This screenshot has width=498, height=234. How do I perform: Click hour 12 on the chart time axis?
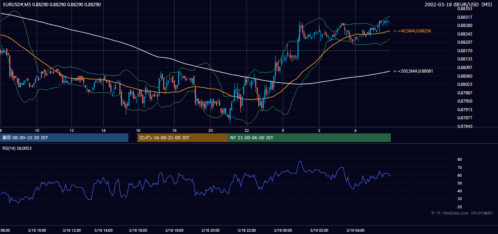[x=72, y=130]
